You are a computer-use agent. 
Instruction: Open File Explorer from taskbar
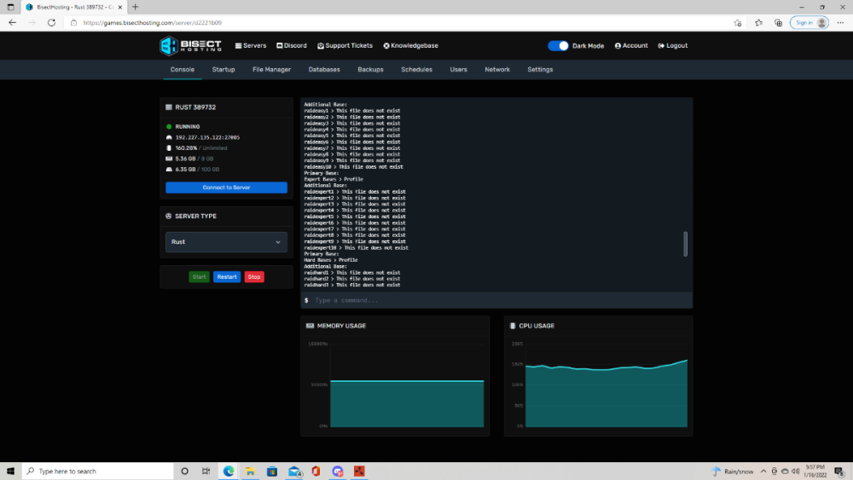tap(250, 471)
